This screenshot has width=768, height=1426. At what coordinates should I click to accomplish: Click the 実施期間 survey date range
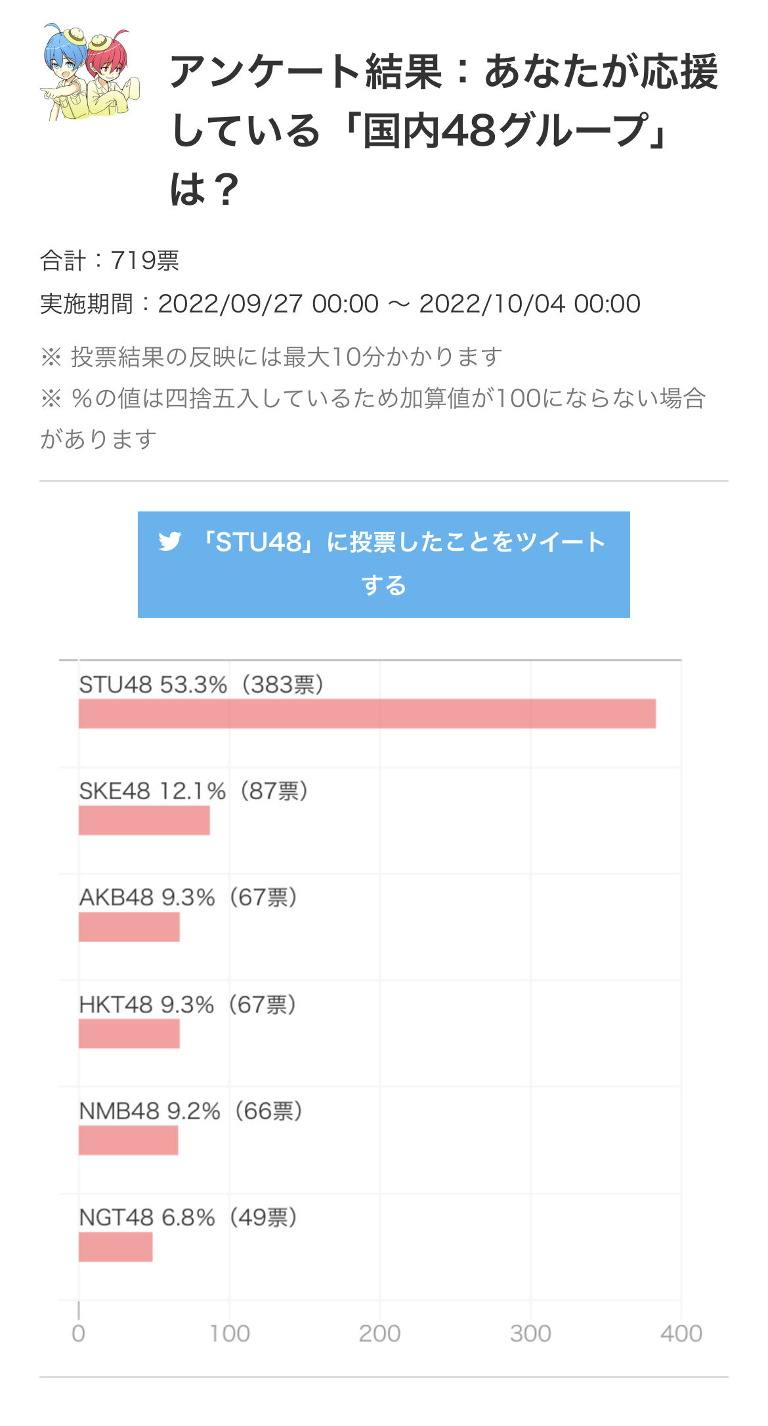(340, 303)
